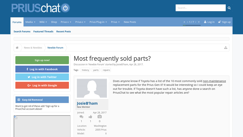Open the sitemap icon in breadcrumb bar

226,48
